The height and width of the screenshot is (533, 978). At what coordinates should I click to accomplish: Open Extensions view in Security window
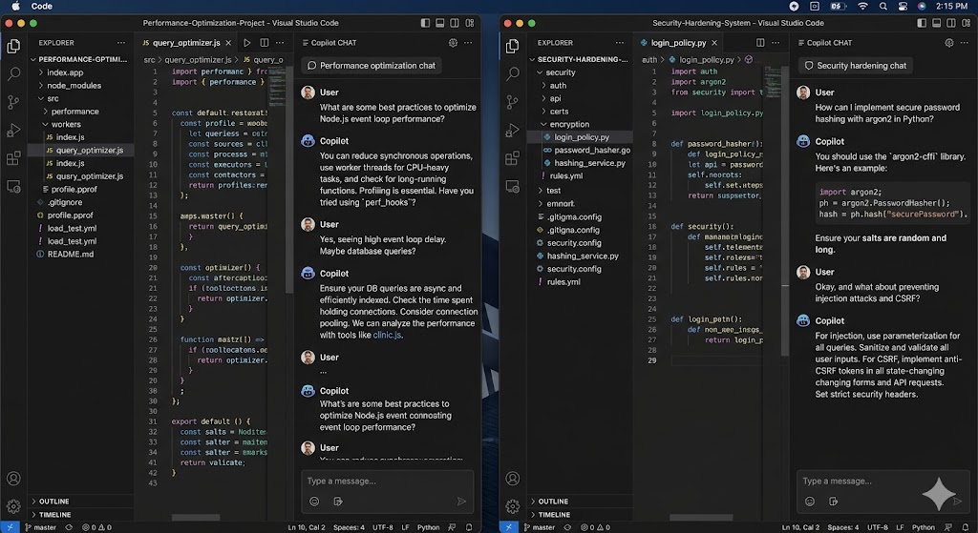point(512,158)
